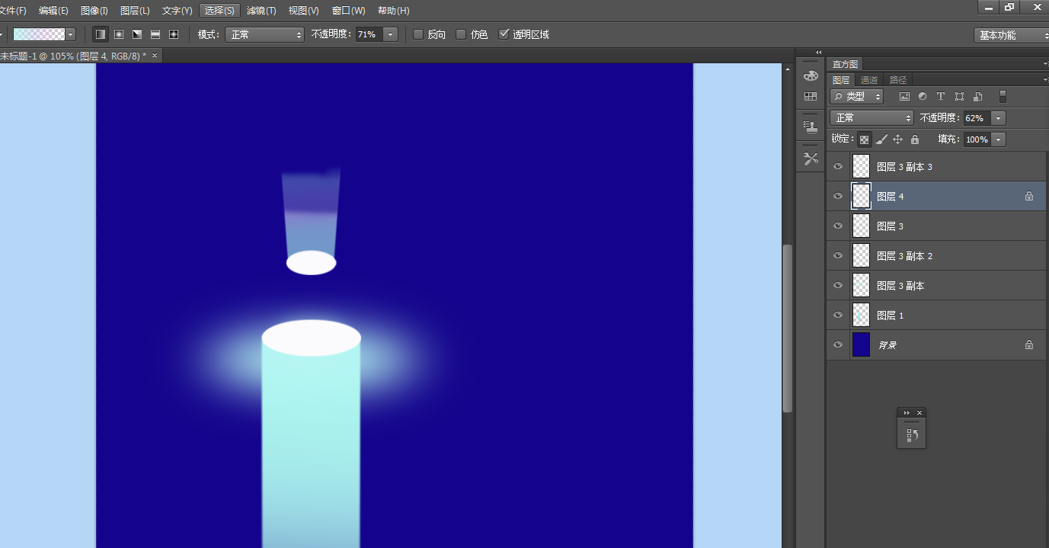The width and height of the screenshot is (1049, 548).
Task: Select the radial gradient style icon
Action: [x=119, y=34]
